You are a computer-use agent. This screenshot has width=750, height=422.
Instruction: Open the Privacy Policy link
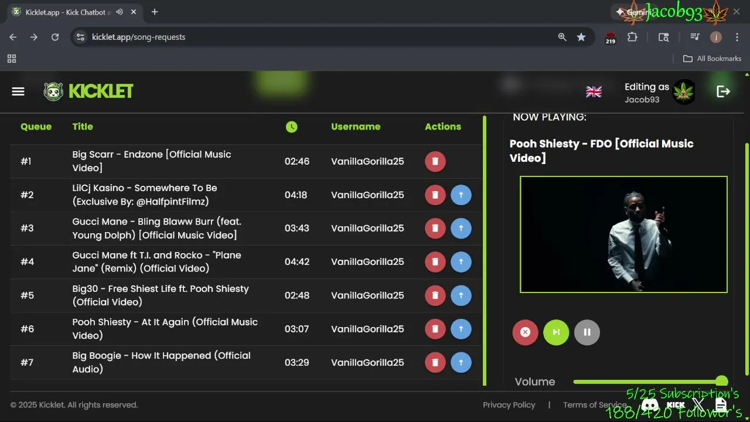[509, 405]
